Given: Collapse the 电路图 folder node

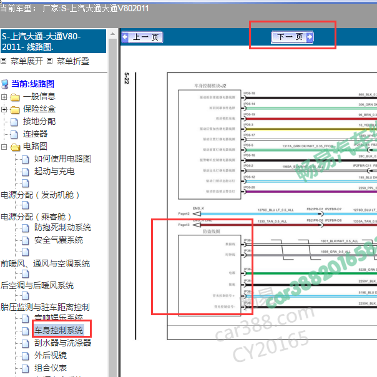Looking at the screenshot, I should tap(4, 147).
